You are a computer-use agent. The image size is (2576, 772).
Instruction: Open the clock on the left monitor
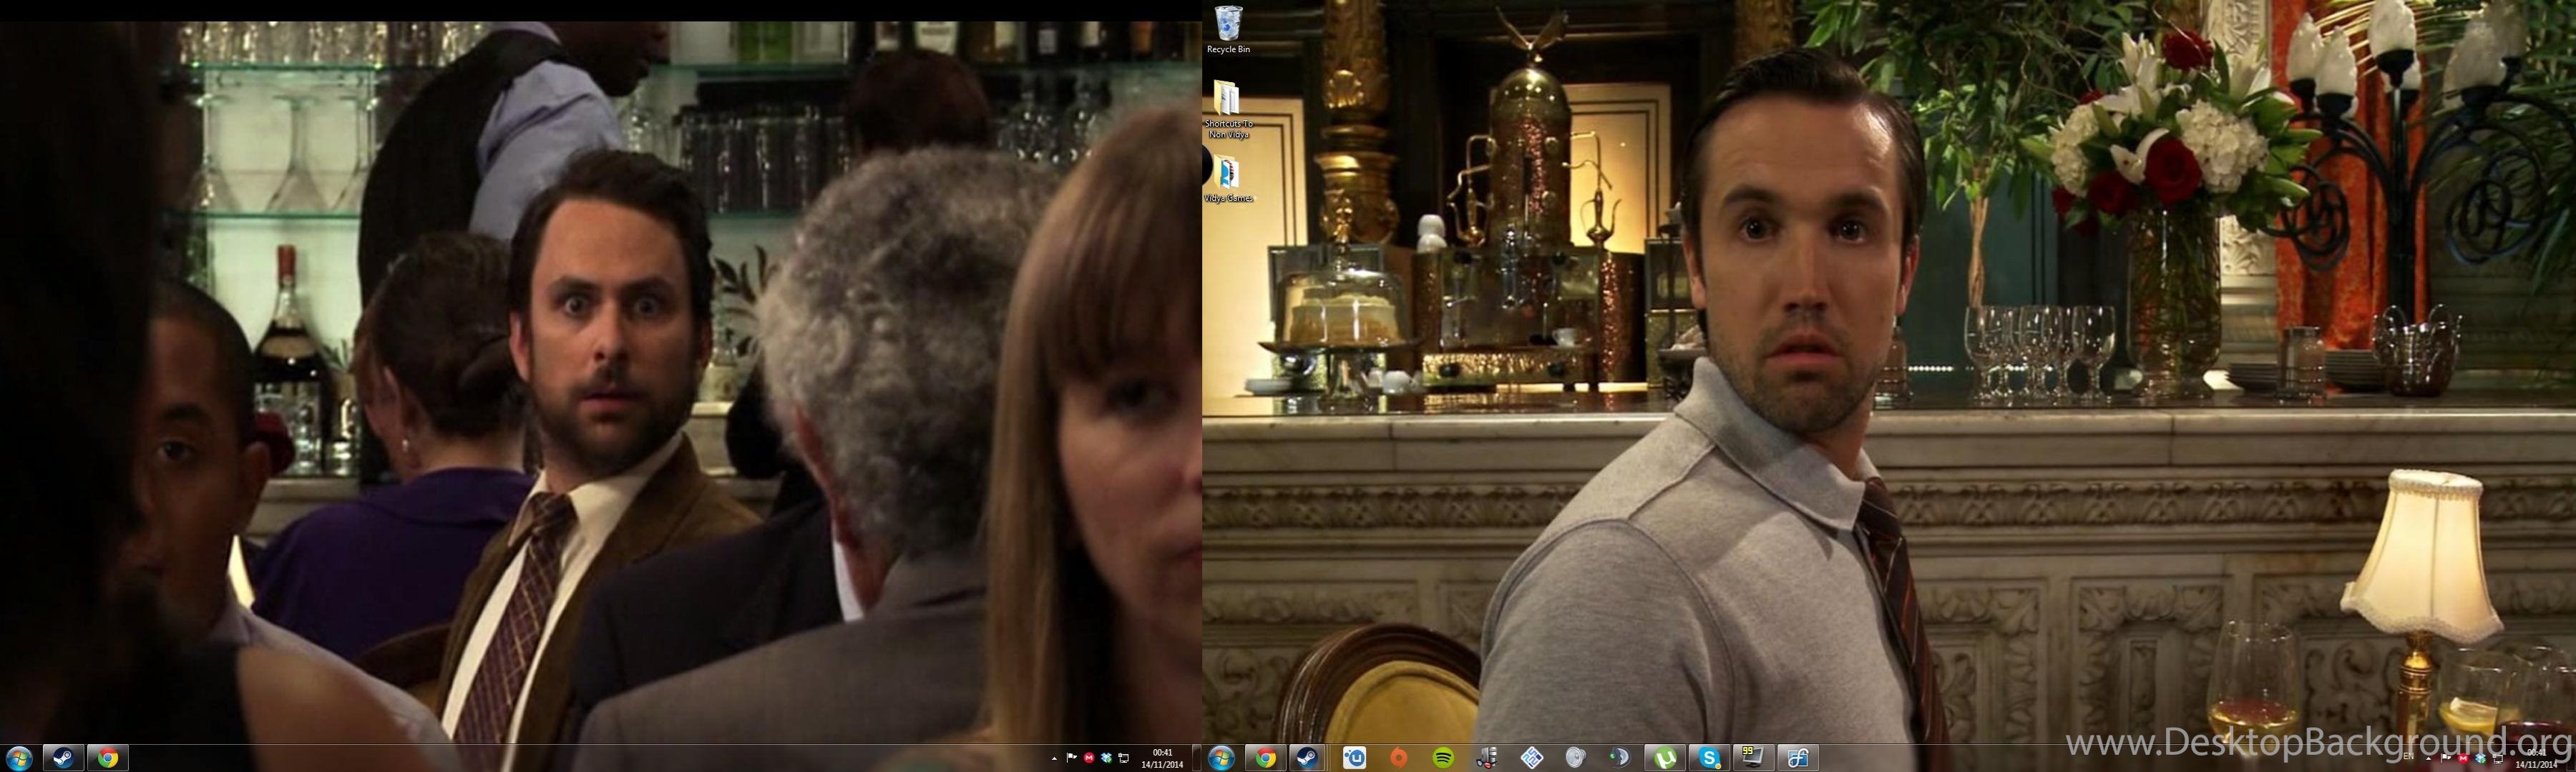(x=1162, y=758)
